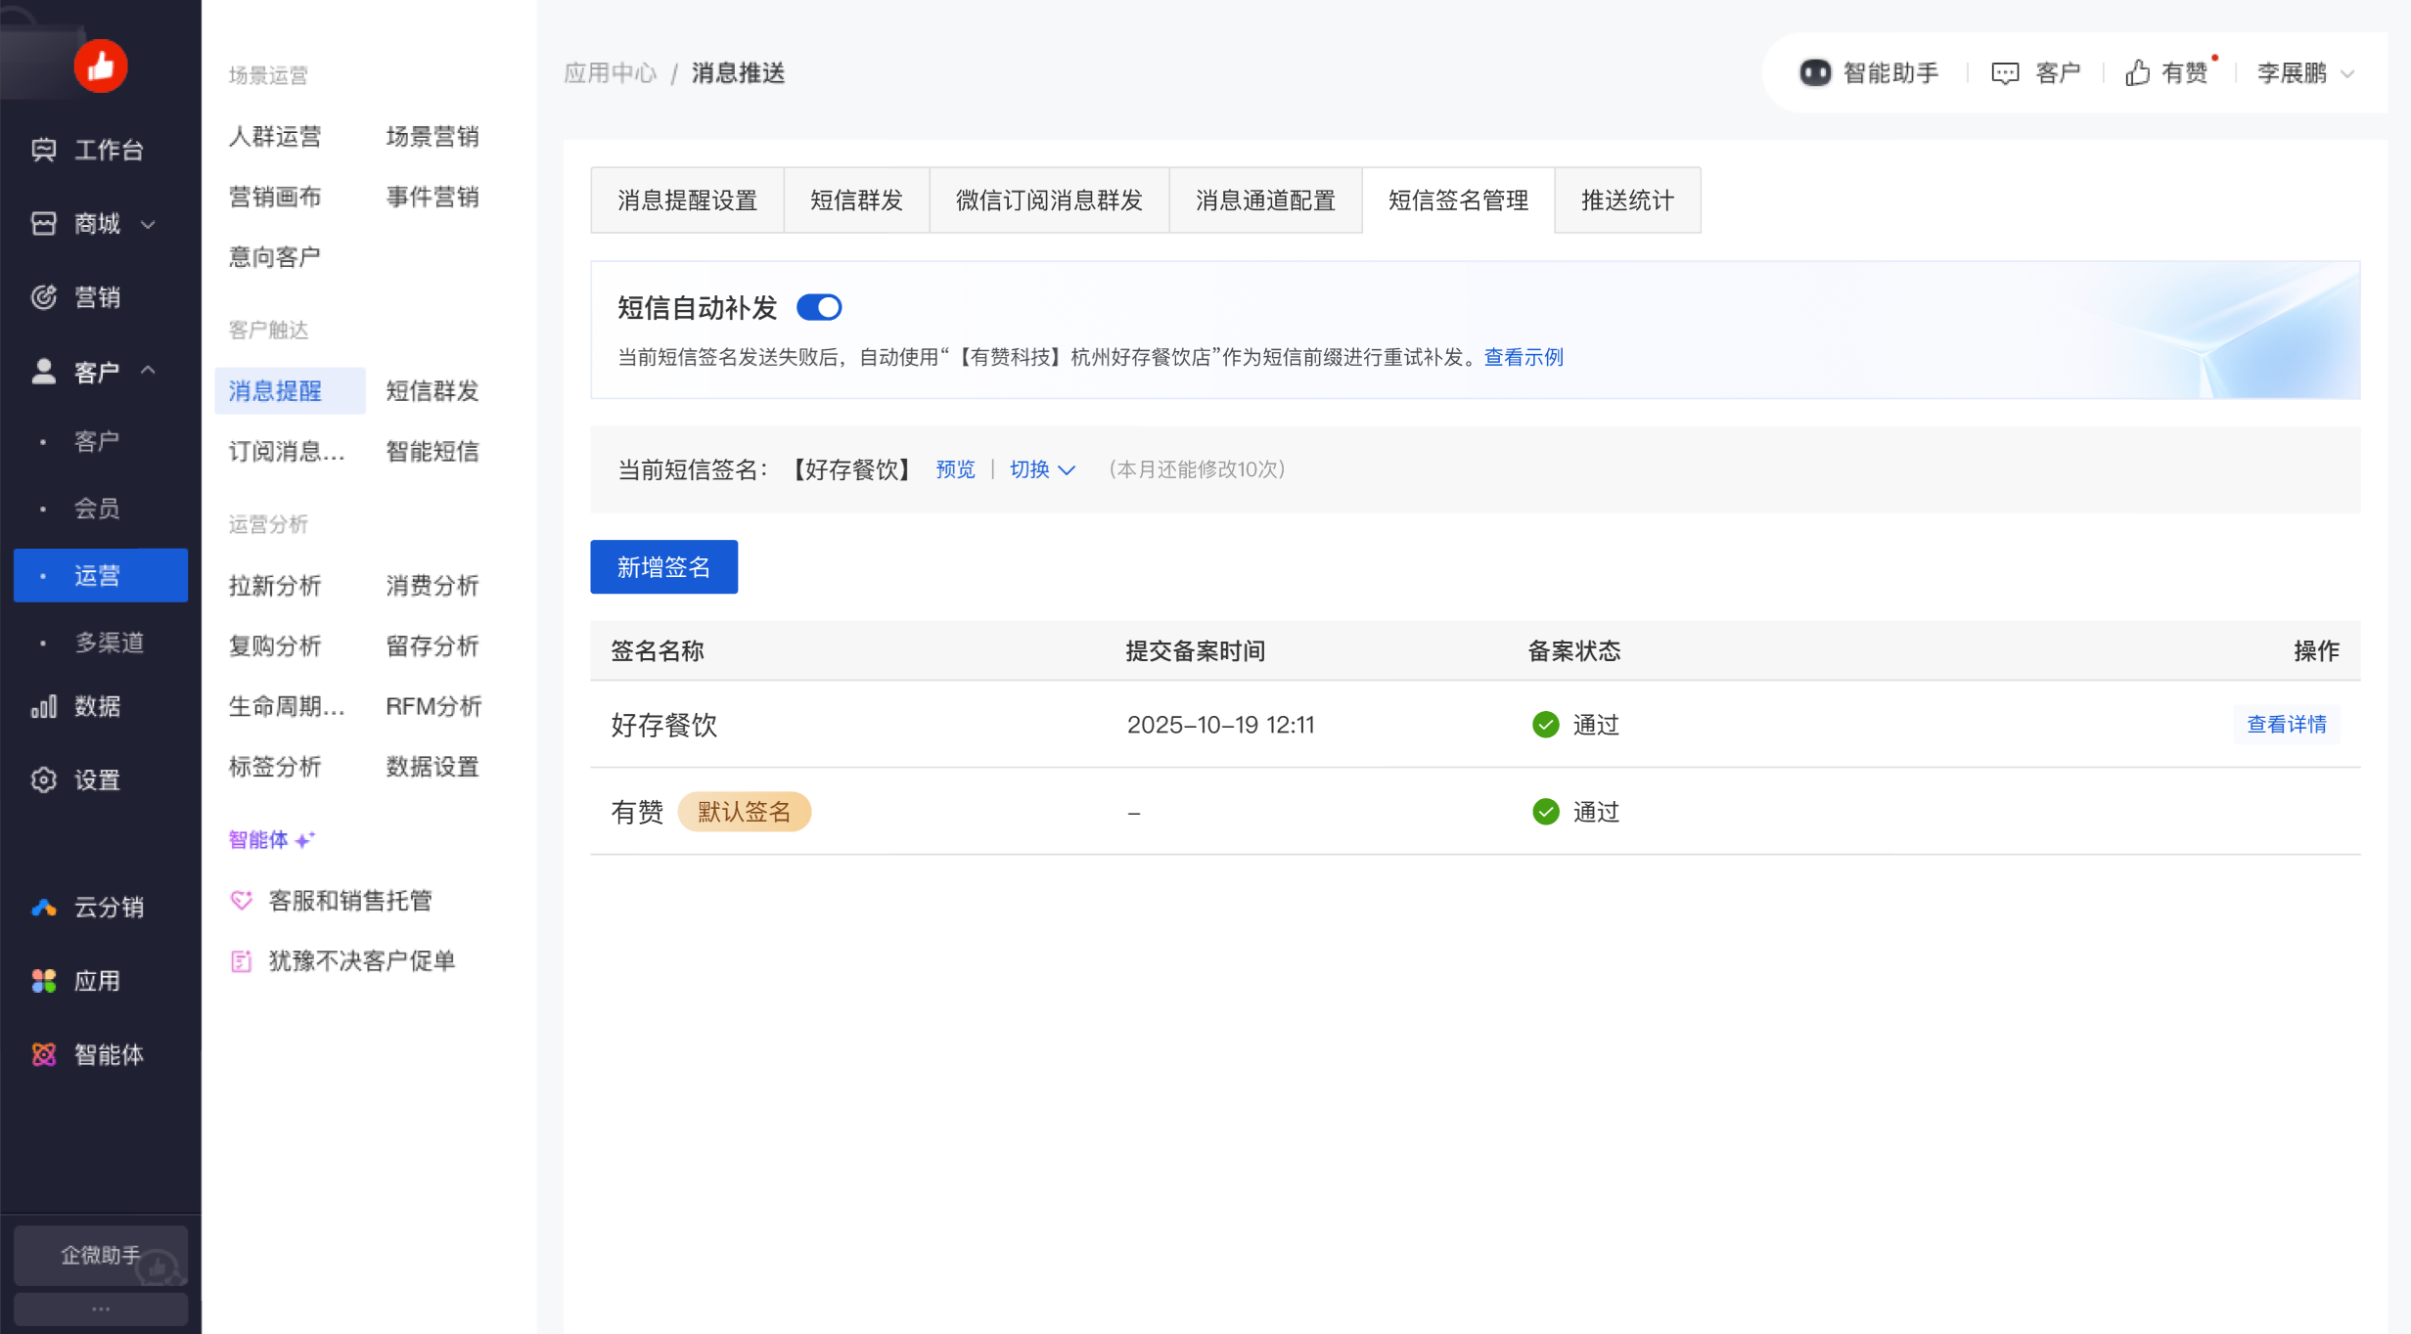Open the 数据 bar chart icon
The image size is (2411, 1334).
click(43, 706)
